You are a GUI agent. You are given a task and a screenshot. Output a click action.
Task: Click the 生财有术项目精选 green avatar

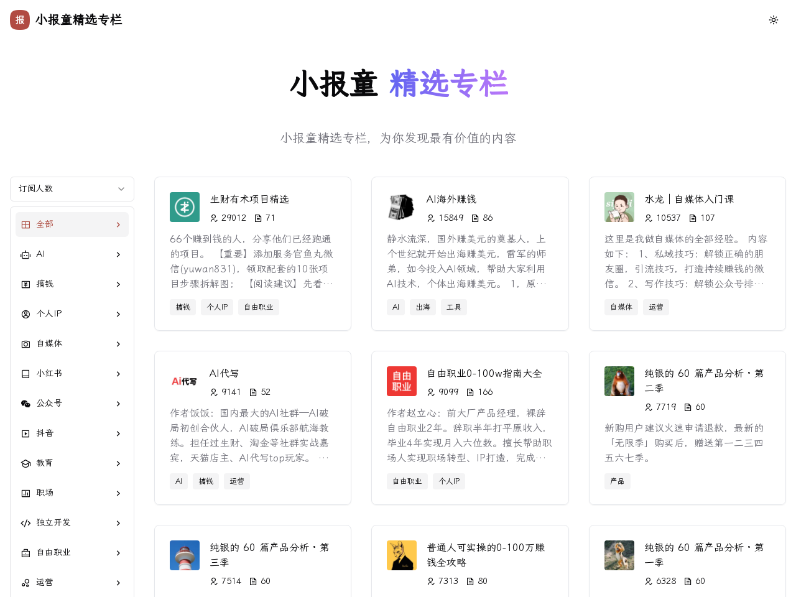pos(185,207)
